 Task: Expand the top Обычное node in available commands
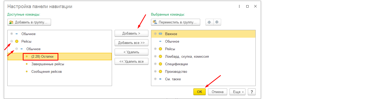[x=12, y=34]
